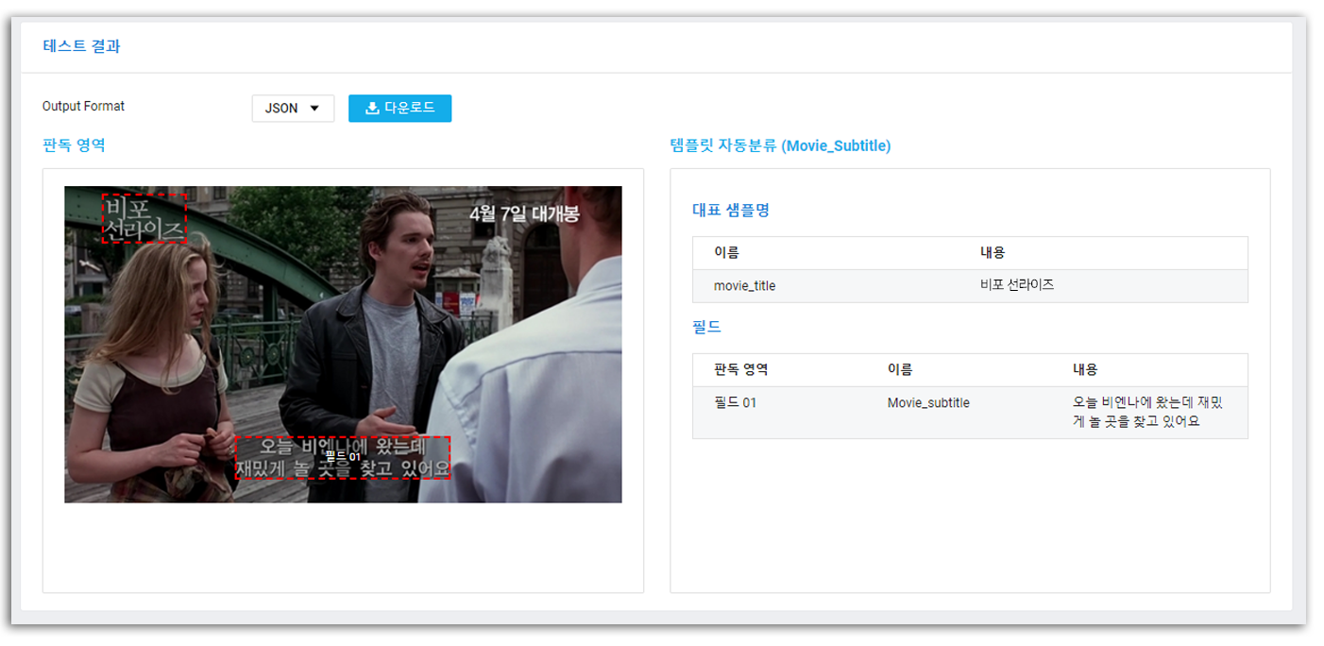Image resolution: width=1324 pixels, height=646 pixels.
Task: Select the 비포 선라이즈 title region box
Action: coord(144,219)
